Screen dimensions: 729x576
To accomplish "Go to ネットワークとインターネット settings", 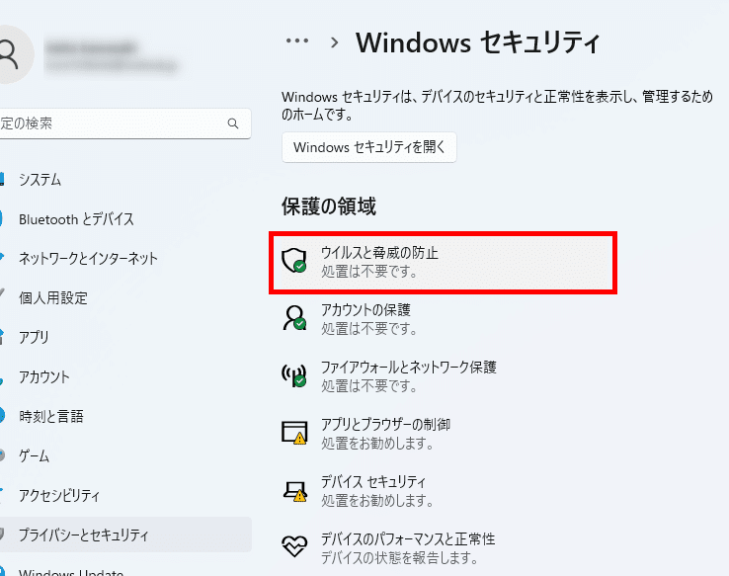I will (88, 259).
